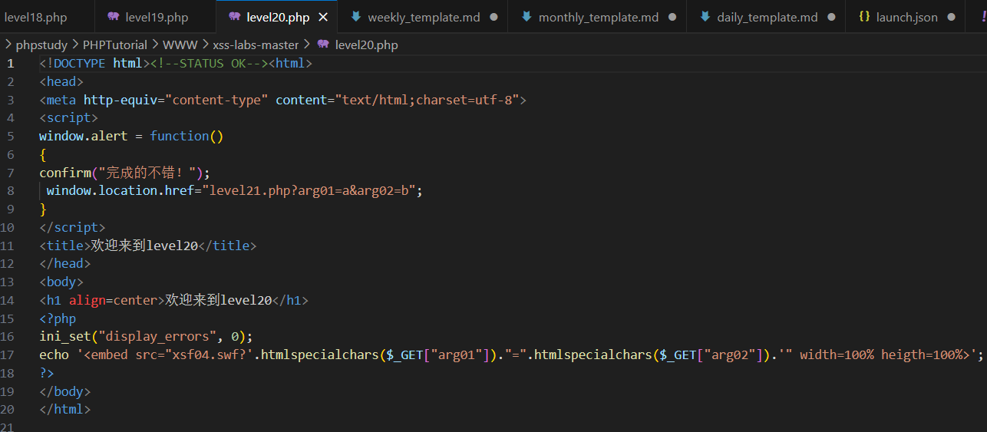Switch to the level18.php tab
987x432 pixels.
(35, 17)
